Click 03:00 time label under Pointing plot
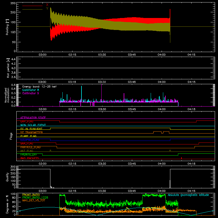This screenshot has height=218, width=218. (43, 55)
